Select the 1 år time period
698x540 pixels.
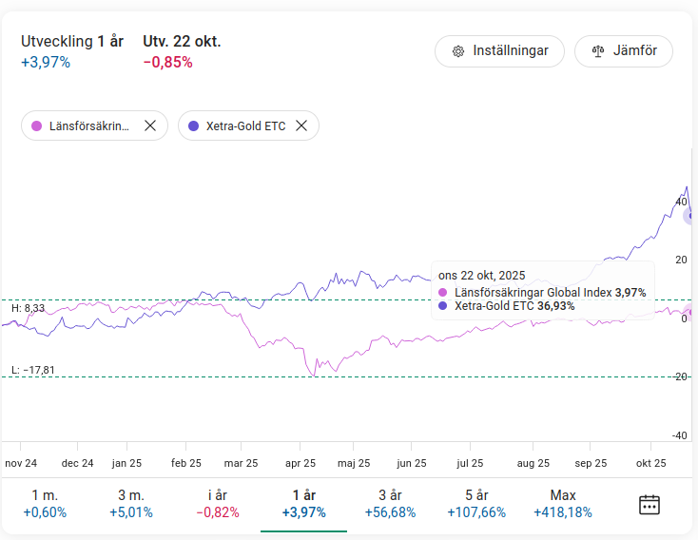(303, 504)
